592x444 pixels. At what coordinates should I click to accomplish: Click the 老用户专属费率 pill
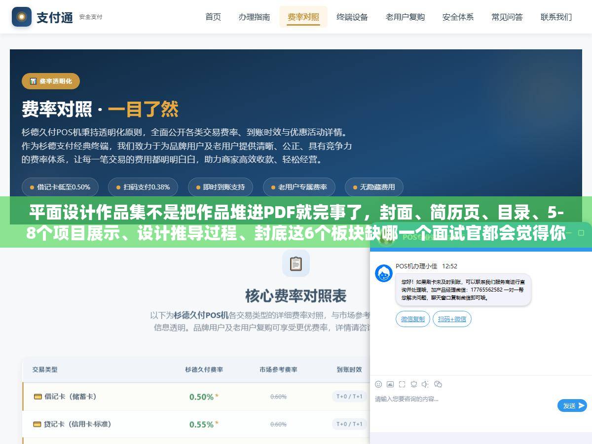pos(299,187)
